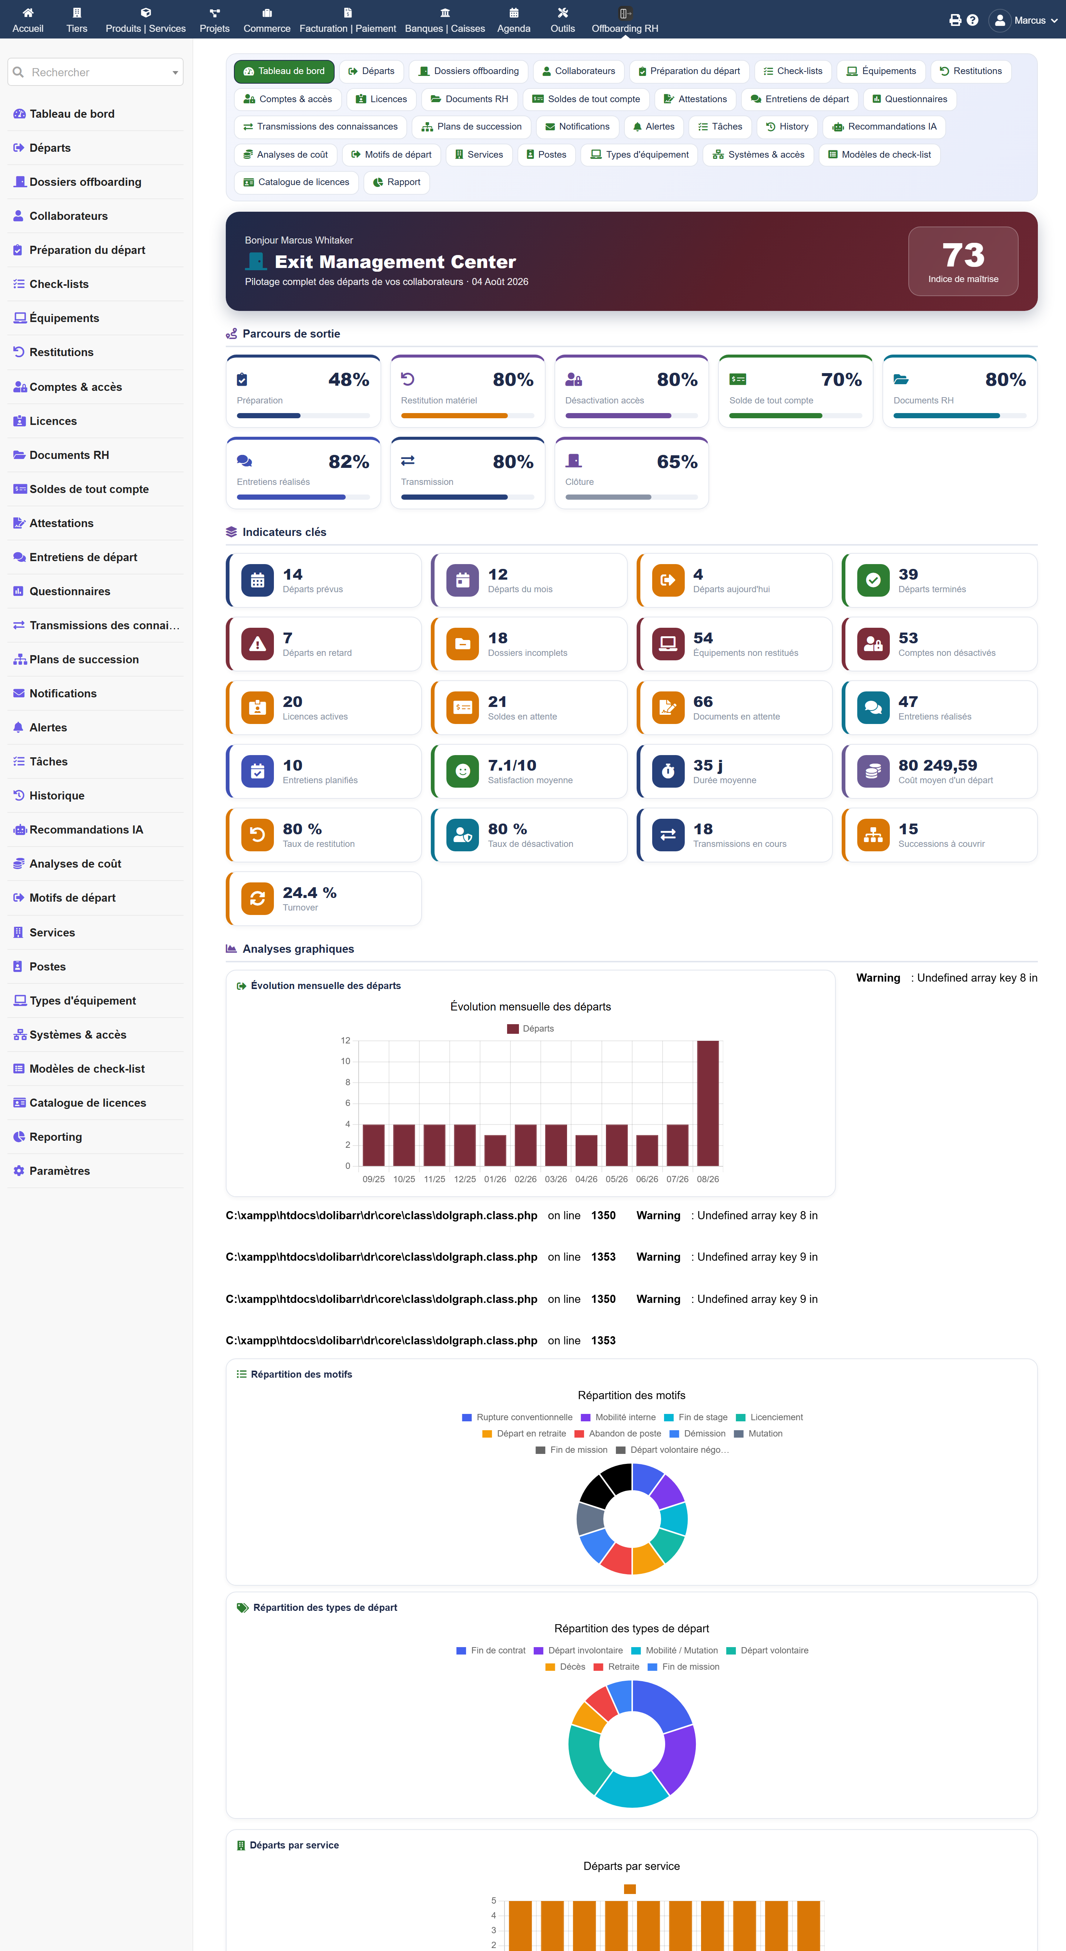Open the Recommandations IA tab

[884, 127]
